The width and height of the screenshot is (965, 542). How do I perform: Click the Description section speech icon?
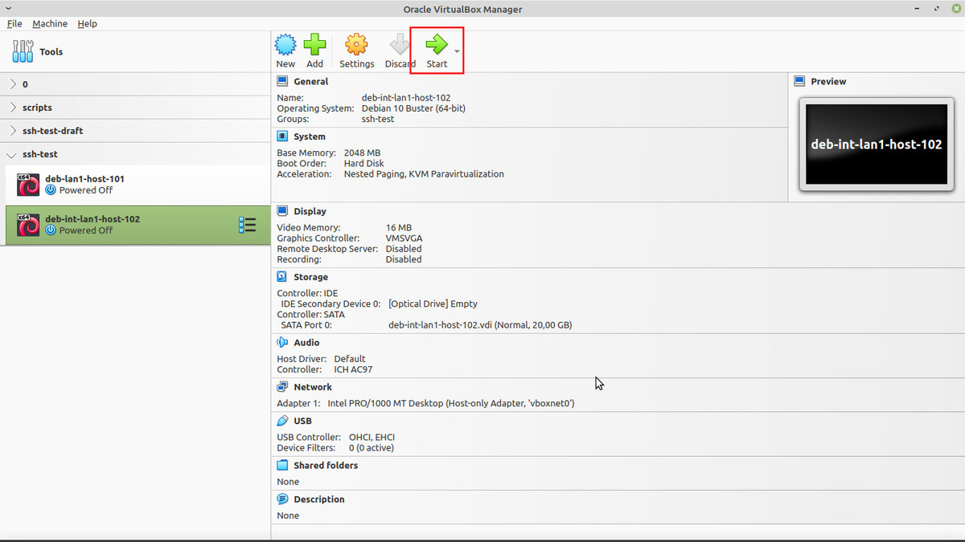(x=282, y=499)
